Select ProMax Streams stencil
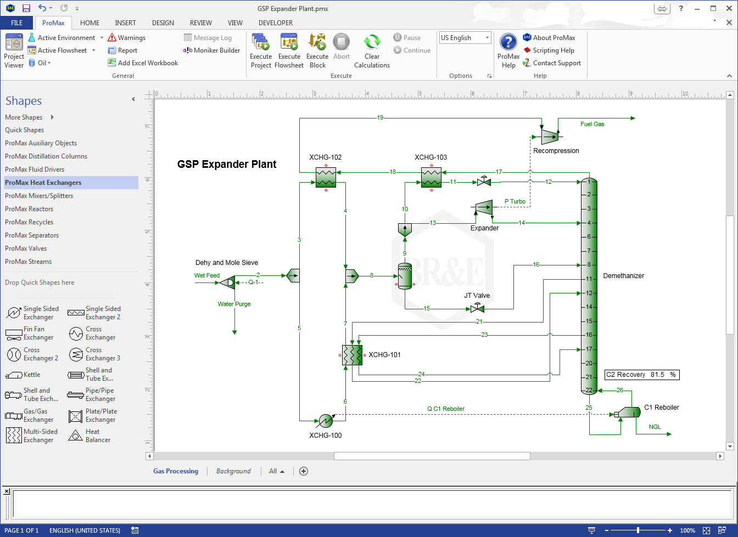738x537 pixels. click(28, 262)
